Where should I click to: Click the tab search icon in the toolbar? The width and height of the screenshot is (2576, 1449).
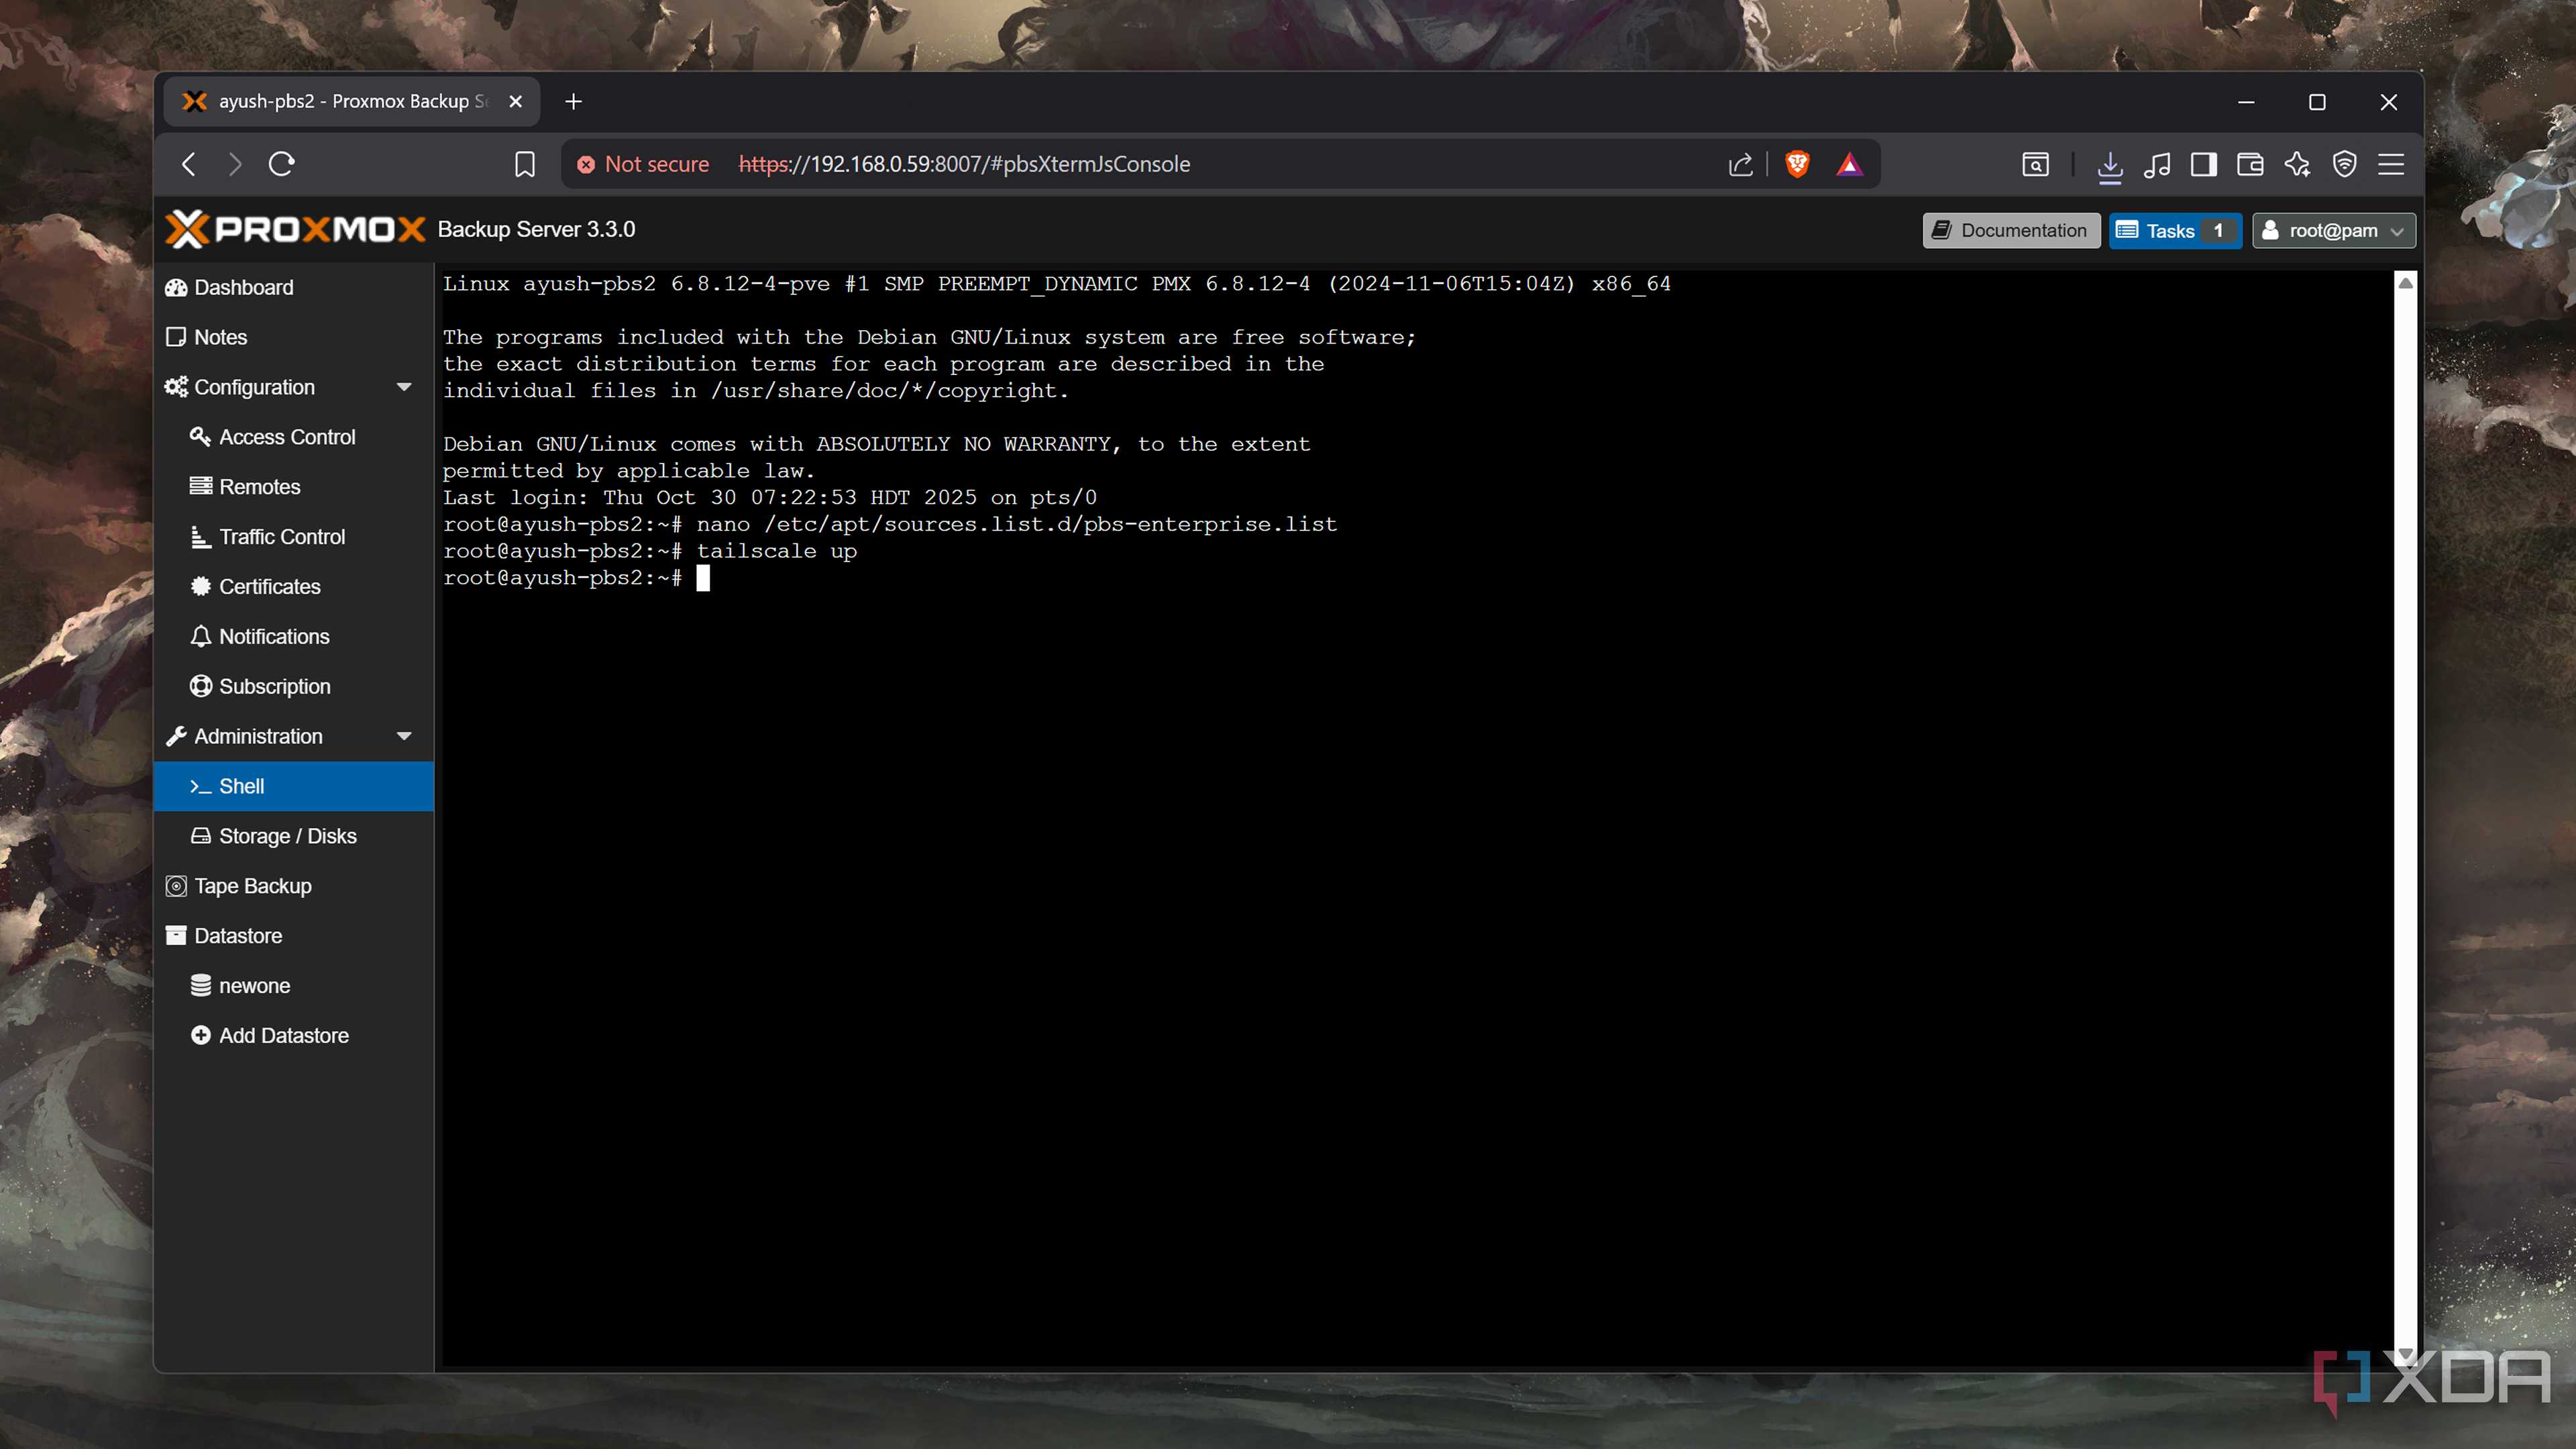(x=2035, y=164)
